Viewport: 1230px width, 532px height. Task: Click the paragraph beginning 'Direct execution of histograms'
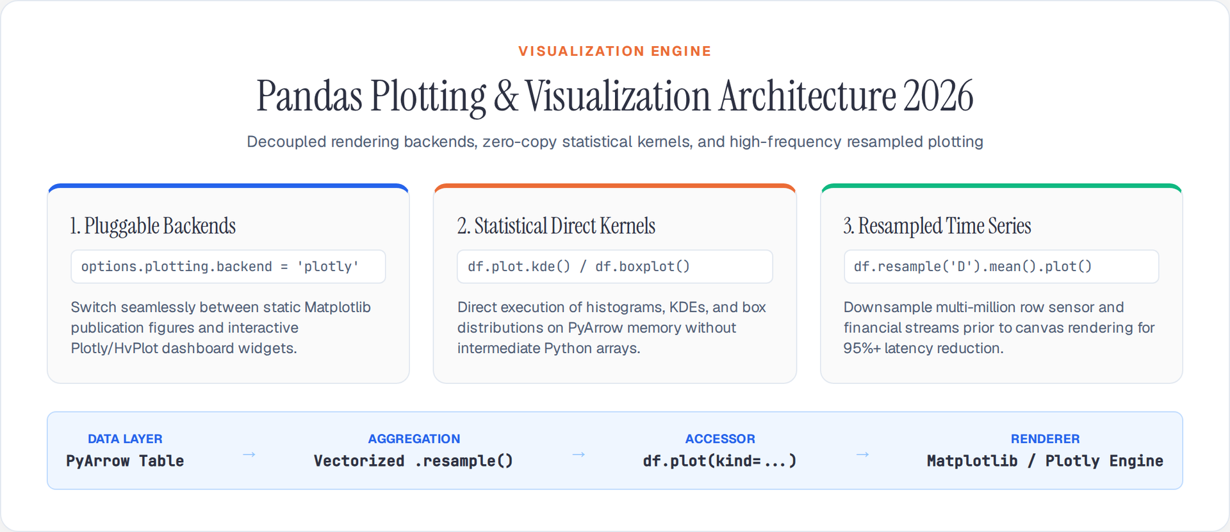point(612,328)
